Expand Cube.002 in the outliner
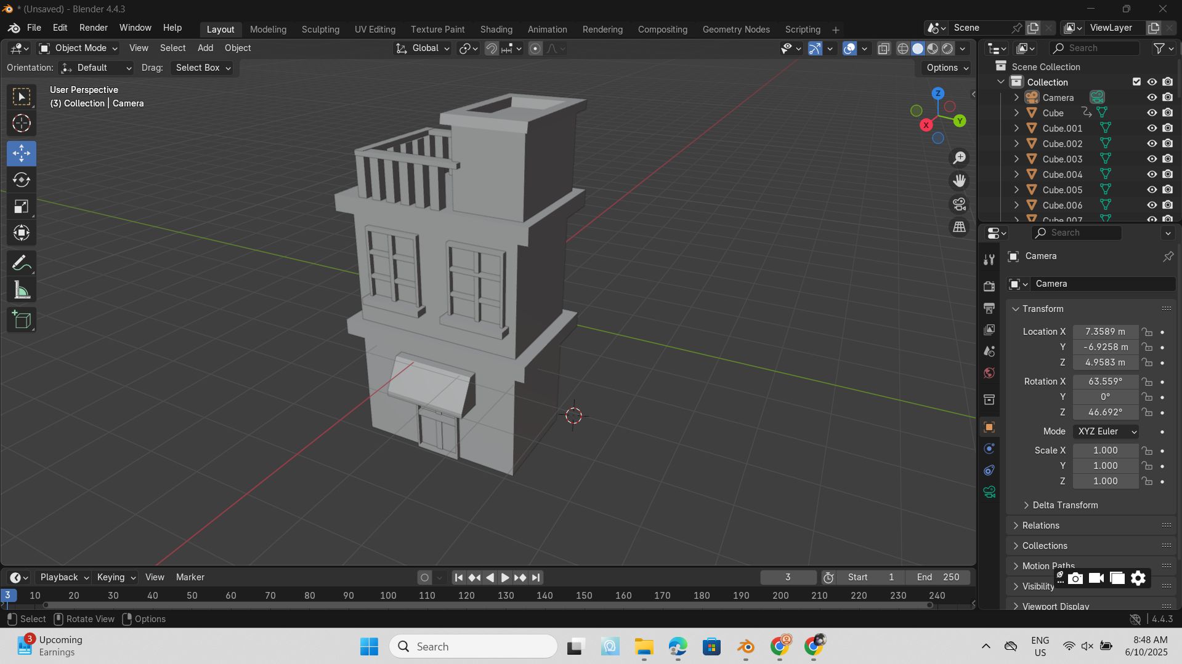1182x664 pixels. coord(1016,143)
